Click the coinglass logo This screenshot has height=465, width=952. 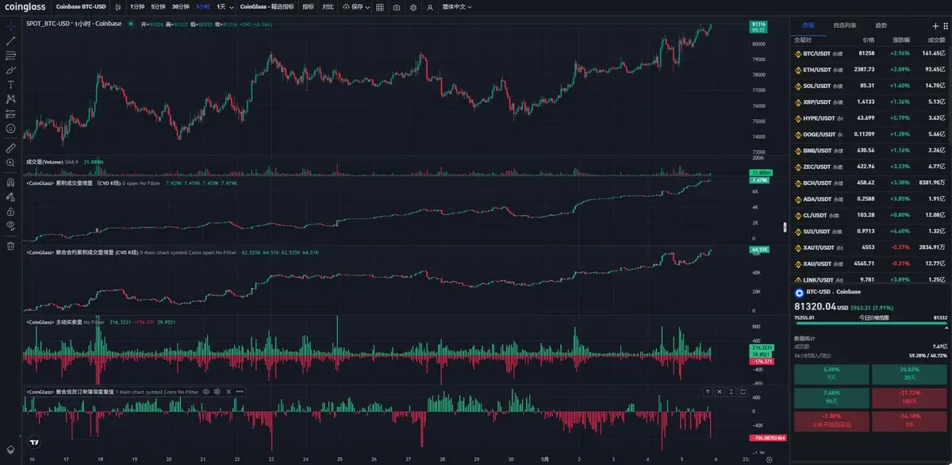(24, 6)
